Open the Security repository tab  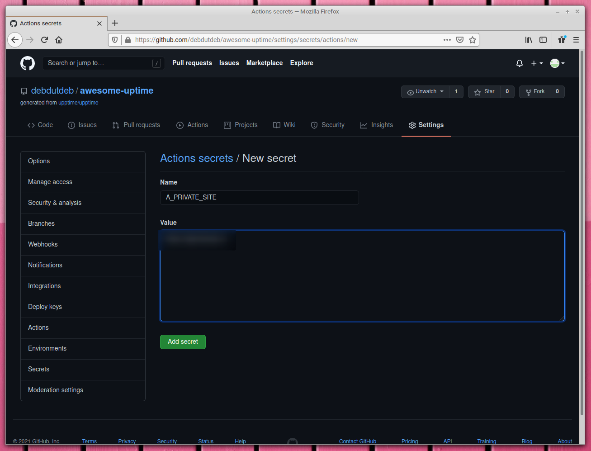(328, 125)
